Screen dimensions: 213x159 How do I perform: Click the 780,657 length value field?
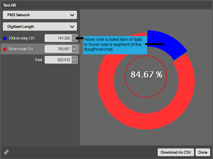[58, 49]
